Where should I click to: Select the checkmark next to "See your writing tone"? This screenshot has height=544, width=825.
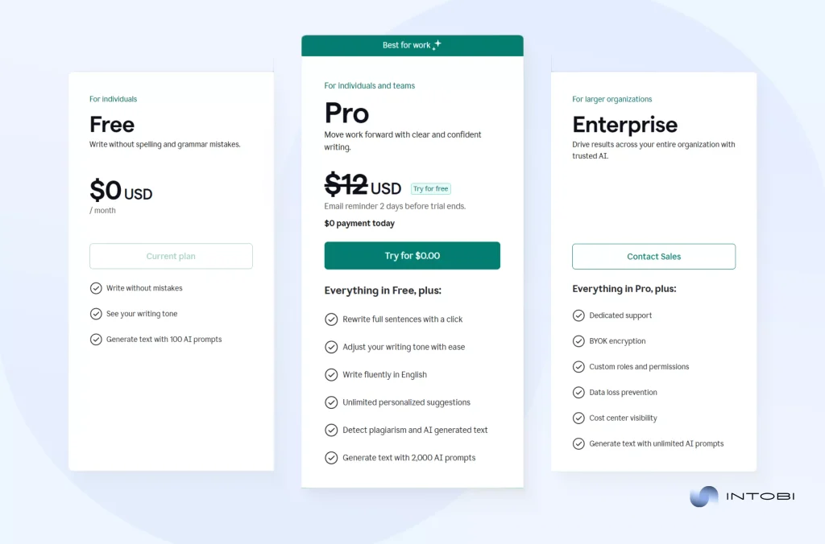(95, 314)
